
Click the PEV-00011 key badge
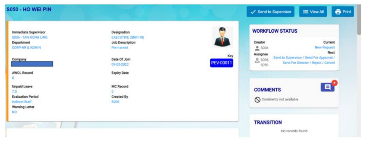coord(221,63)
